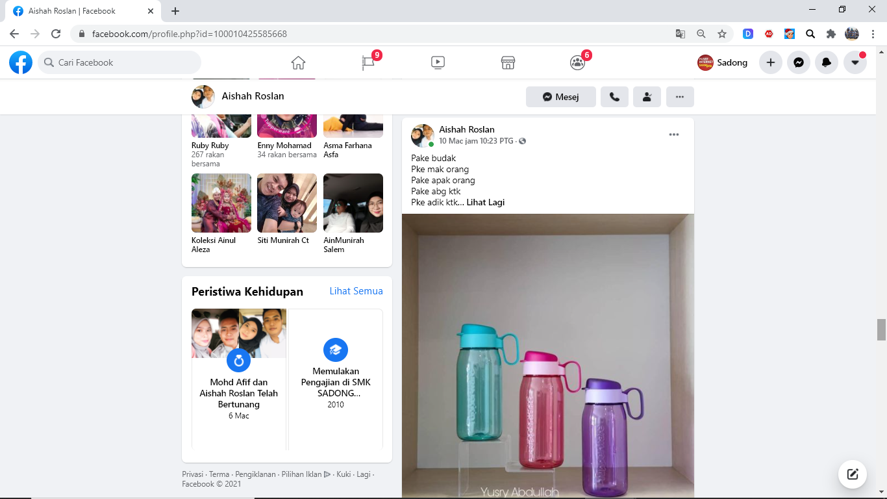The height and width of the screenshot is (499, 887).
Task: Open Groups icon with 6 notifications
Action: point(577,62)
